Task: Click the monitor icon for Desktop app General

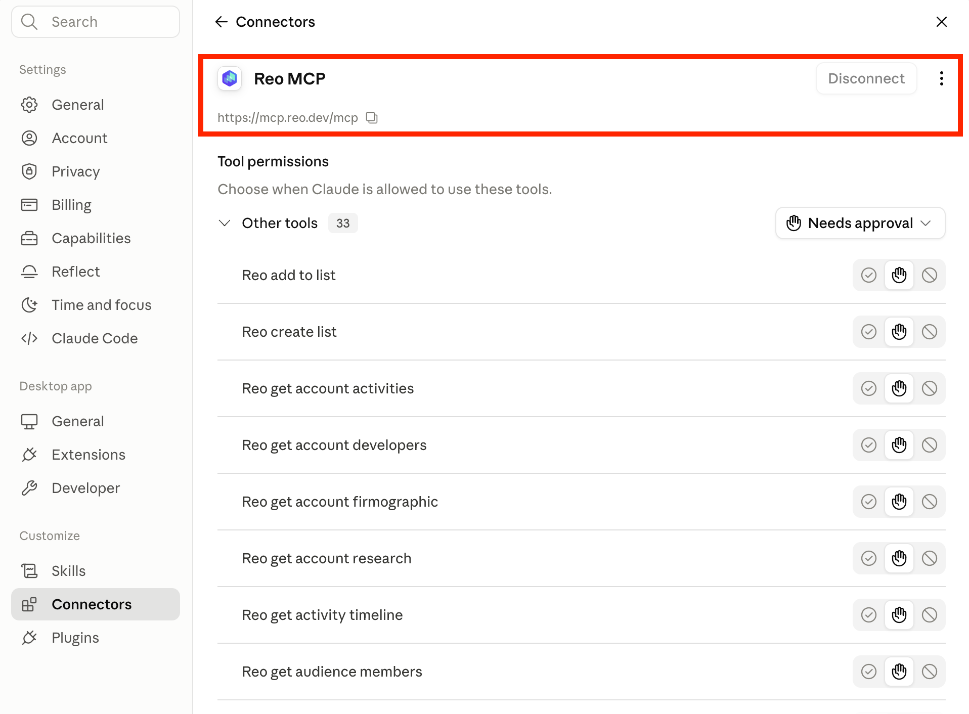Action: click(x=29, y=421)
